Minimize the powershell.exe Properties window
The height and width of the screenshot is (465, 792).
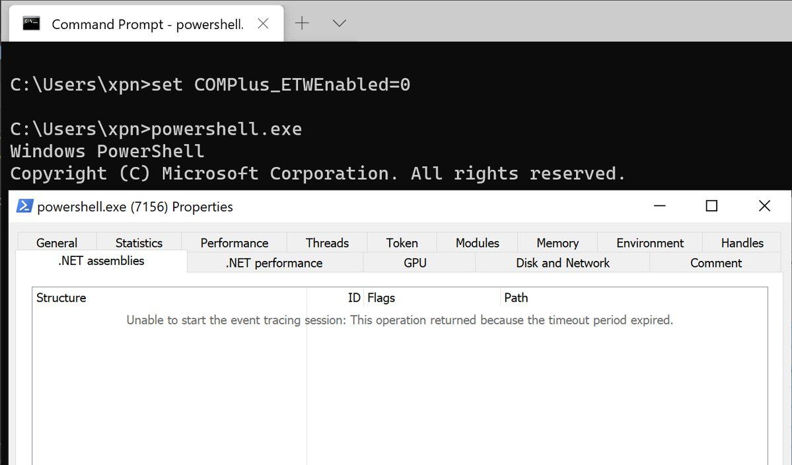pos(659,206)
